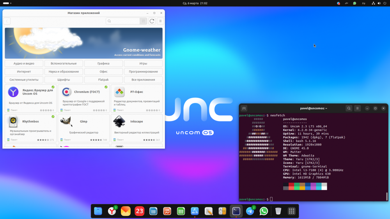The image size is (390, 219).
Task: Click the Inkscape star rating '361'
Action: click(x=151, y=140)
